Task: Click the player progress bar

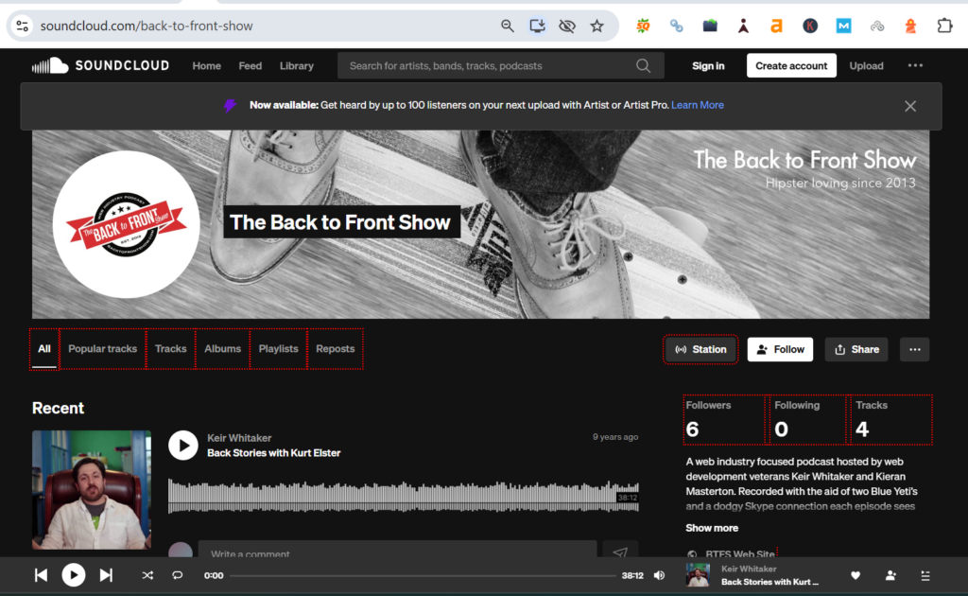Action: [x=423, y=575]
